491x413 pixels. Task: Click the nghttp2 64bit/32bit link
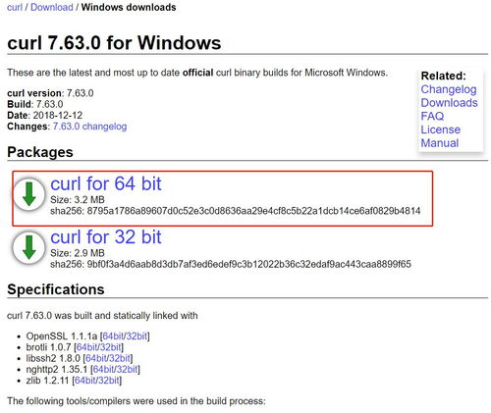(x=115, y=370)
